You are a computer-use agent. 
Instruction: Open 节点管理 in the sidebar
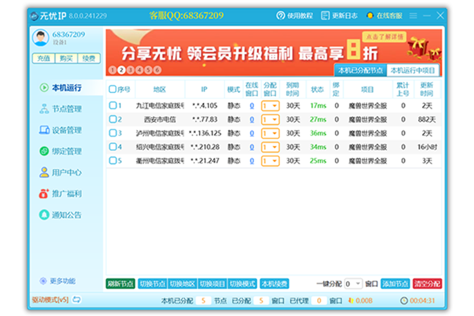pos(61,109)
